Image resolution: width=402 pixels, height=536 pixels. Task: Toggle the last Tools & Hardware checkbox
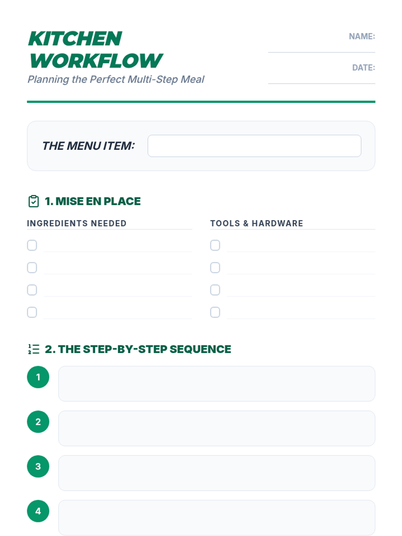215,312
